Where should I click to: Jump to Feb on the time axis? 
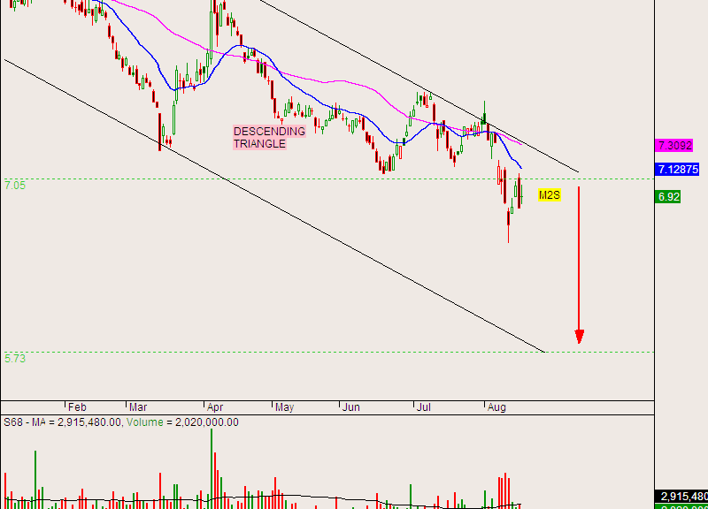coord(77,407)
